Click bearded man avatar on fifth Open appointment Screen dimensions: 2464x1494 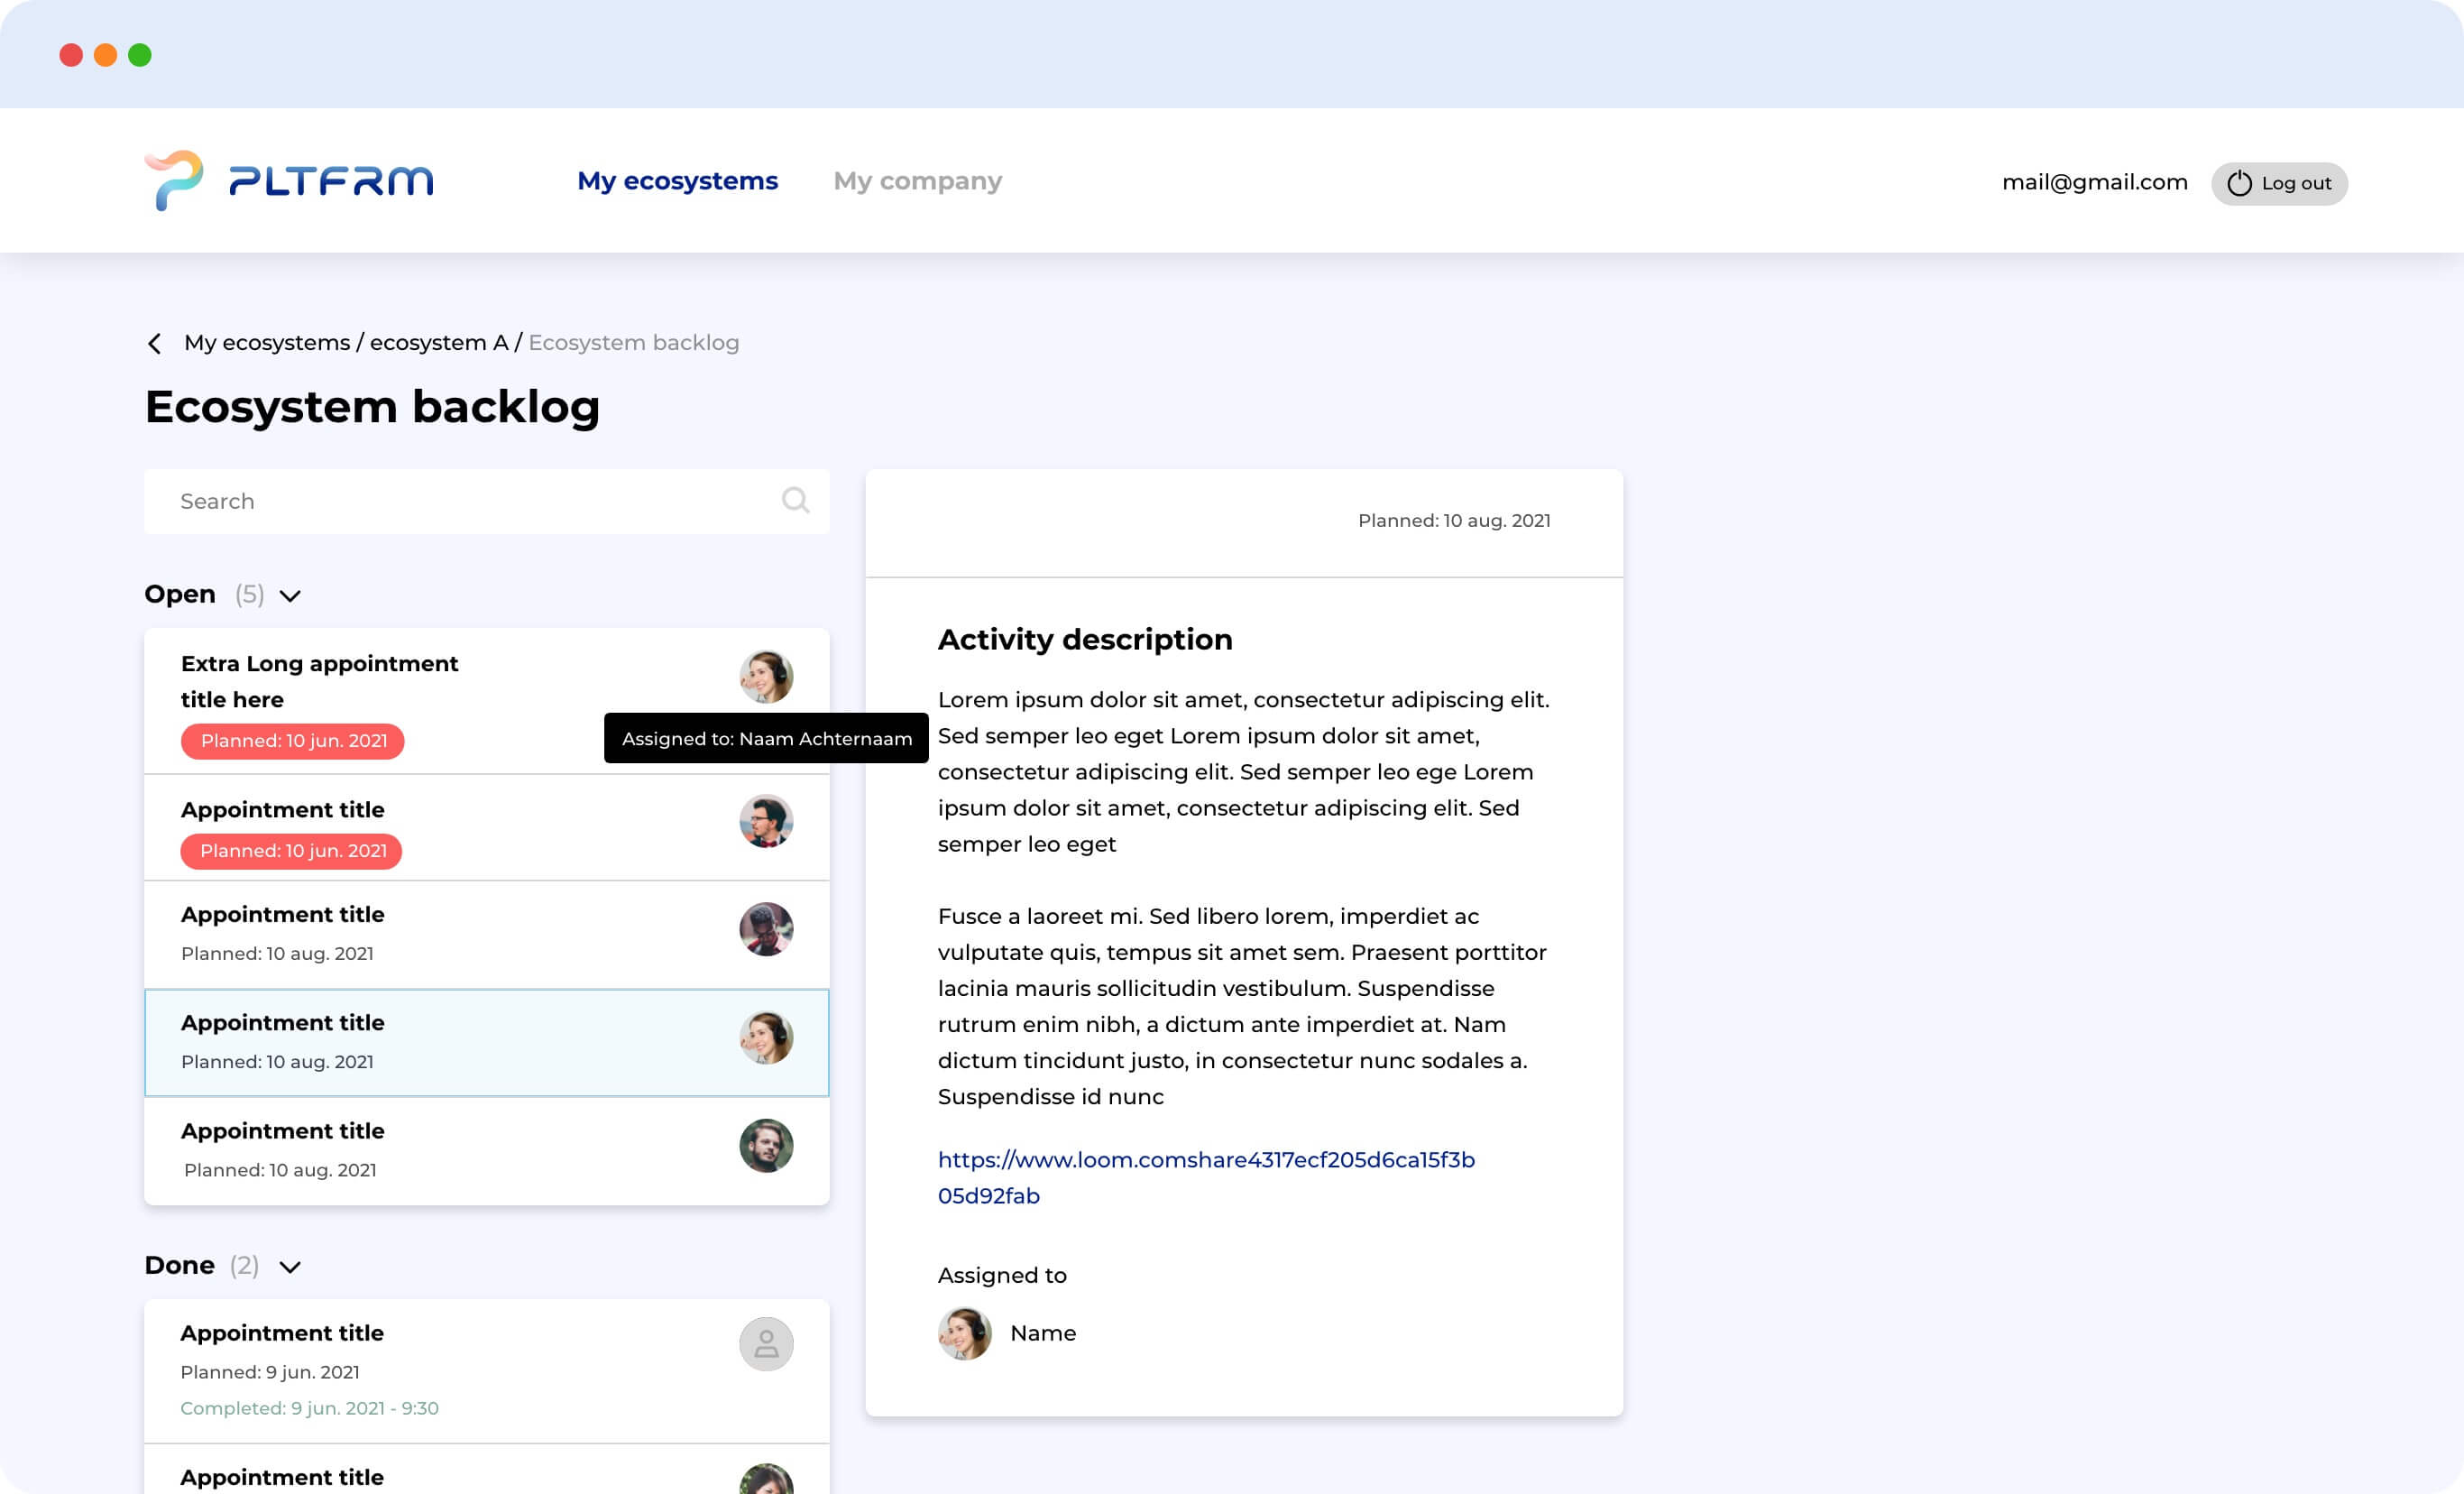(766, 1145)
